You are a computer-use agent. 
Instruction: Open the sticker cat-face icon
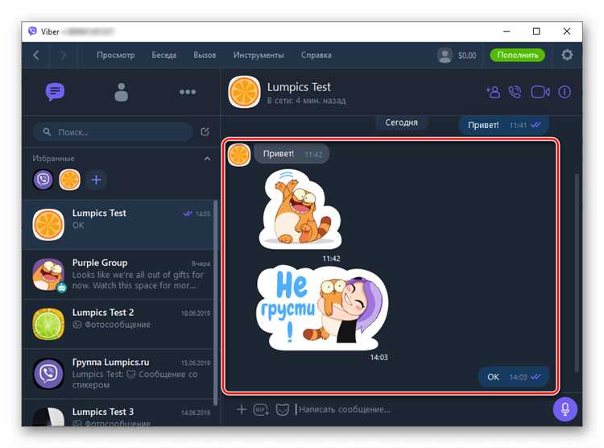point(283,409)
